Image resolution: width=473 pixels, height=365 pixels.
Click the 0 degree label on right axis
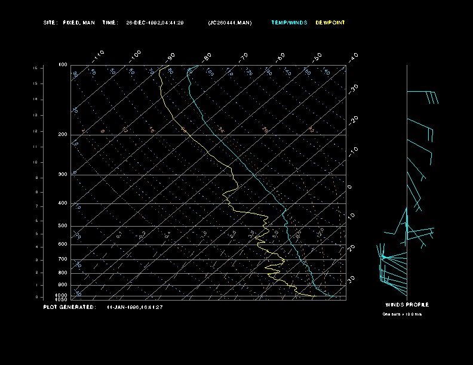click(350, 187)
